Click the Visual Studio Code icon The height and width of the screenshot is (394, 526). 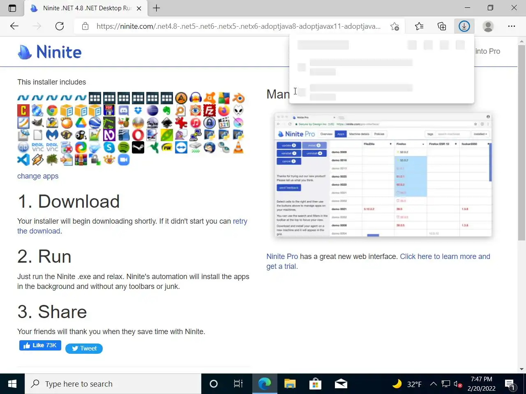point(23,159)
